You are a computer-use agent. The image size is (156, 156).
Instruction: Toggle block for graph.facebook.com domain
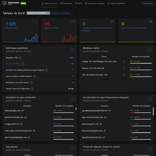click(25, 117)
